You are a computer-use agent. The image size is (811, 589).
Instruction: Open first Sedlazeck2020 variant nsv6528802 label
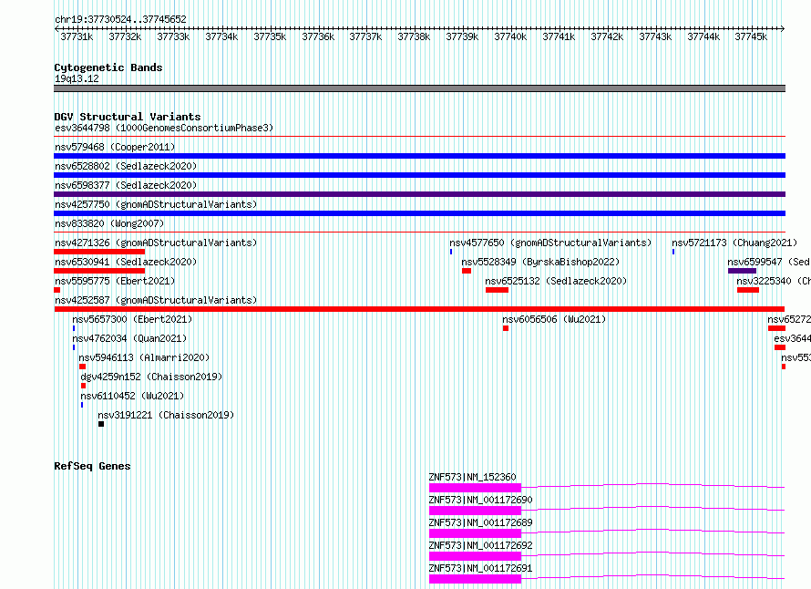126,166
